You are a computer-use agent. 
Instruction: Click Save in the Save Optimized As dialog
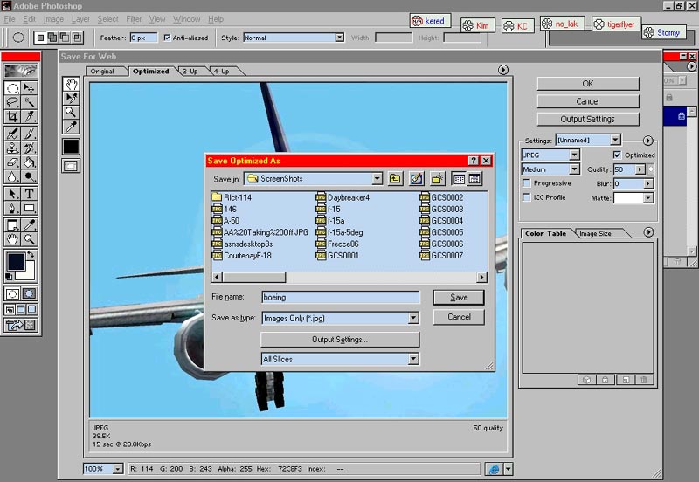pyautogui.click(x=459, y=297)
